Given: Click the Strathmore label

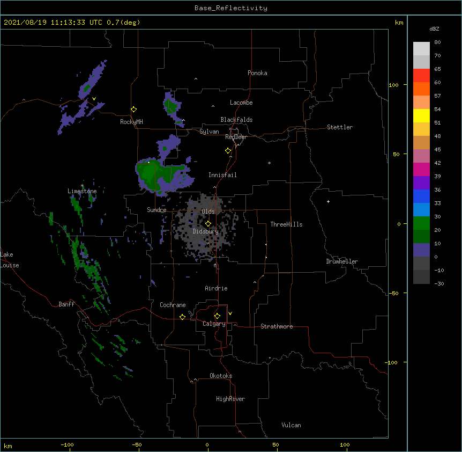Looking at the screenshot, I should pyautogui.click(x=277, y=326).
